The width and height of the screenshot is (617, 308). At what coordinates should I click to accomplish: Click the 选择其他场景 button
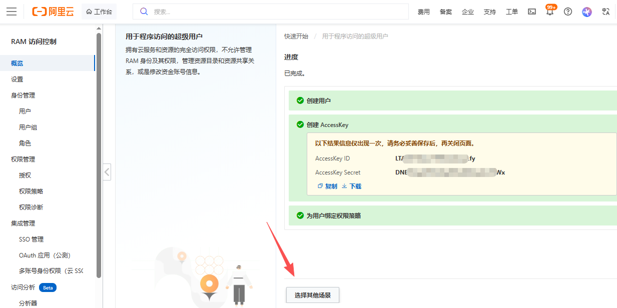[x=313, y=295]
